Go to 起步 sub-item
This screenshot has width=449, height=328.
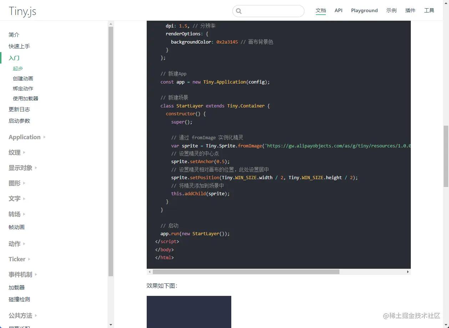coord(18,68)
